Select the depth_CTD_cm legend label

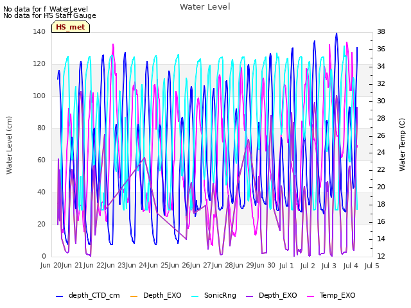pyautogui.click(x=94, y=295)
